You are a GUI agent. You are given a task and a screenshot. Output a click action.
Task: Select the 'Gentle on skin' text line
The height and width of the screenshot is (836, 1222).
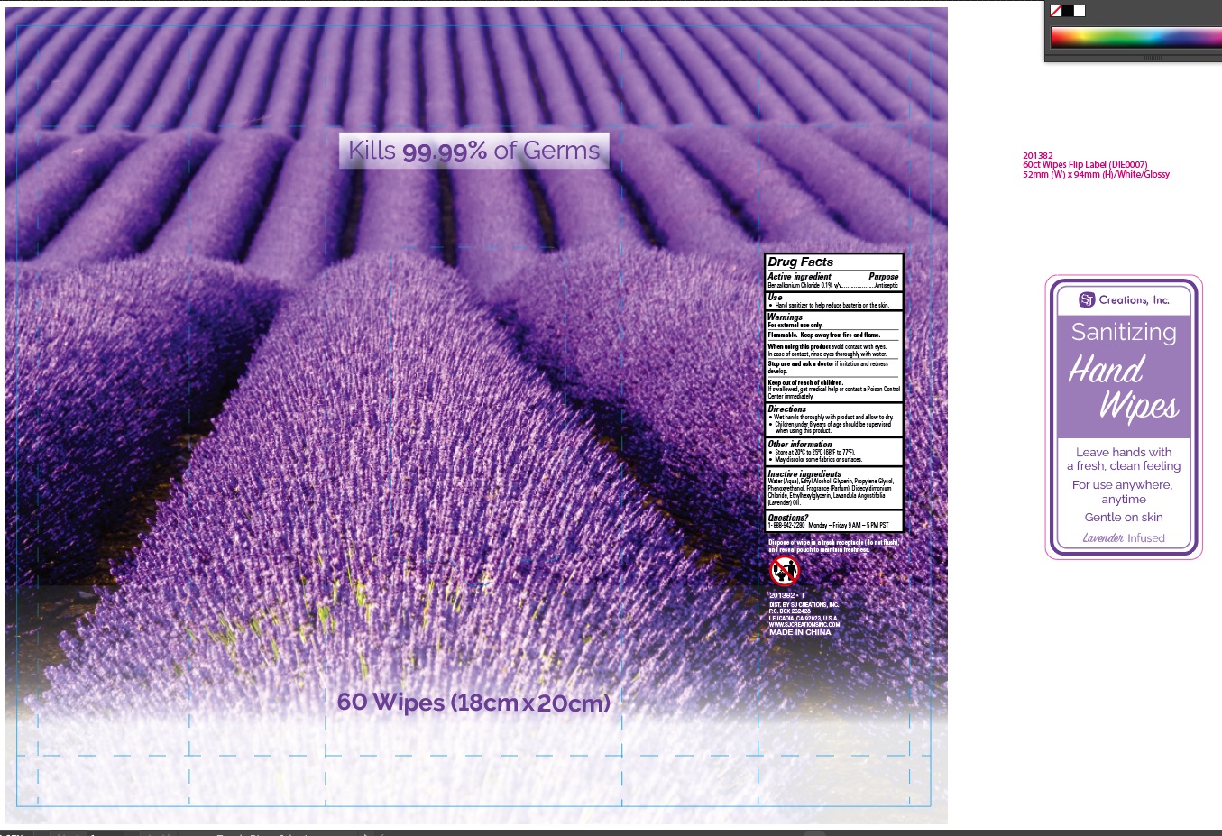[x=1124, y=517]
